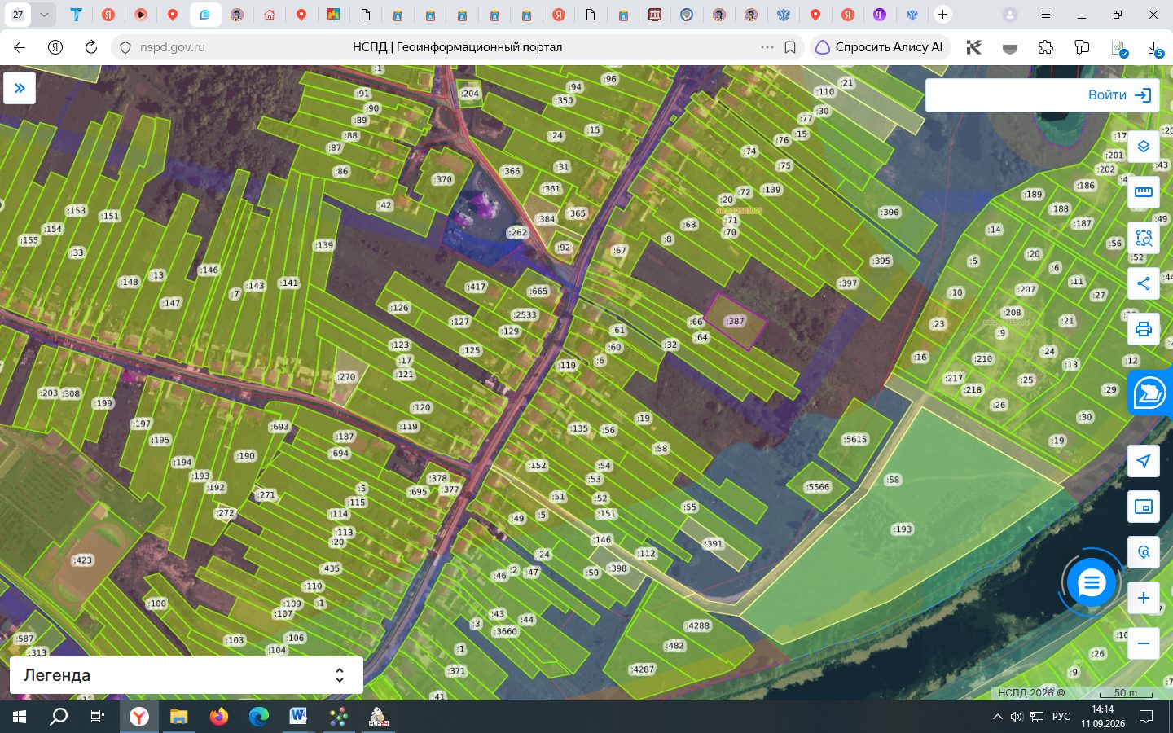Print the map

[x=1144, y=329]
